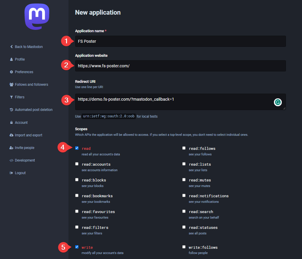This screenshot has height=259, width=302.
Task: Click the 'read all your account's data' description
Action: [101, 154]
